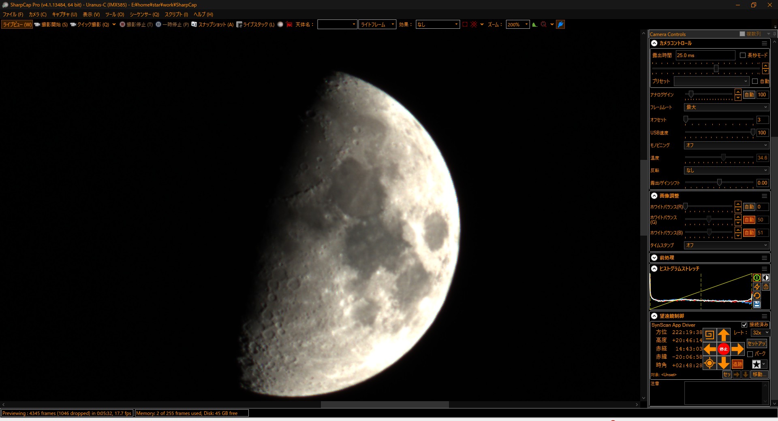Collapse the カメラコントロール panel
Image resolution: width=778 pixels, height=421 pixels.
pos(654,43)
